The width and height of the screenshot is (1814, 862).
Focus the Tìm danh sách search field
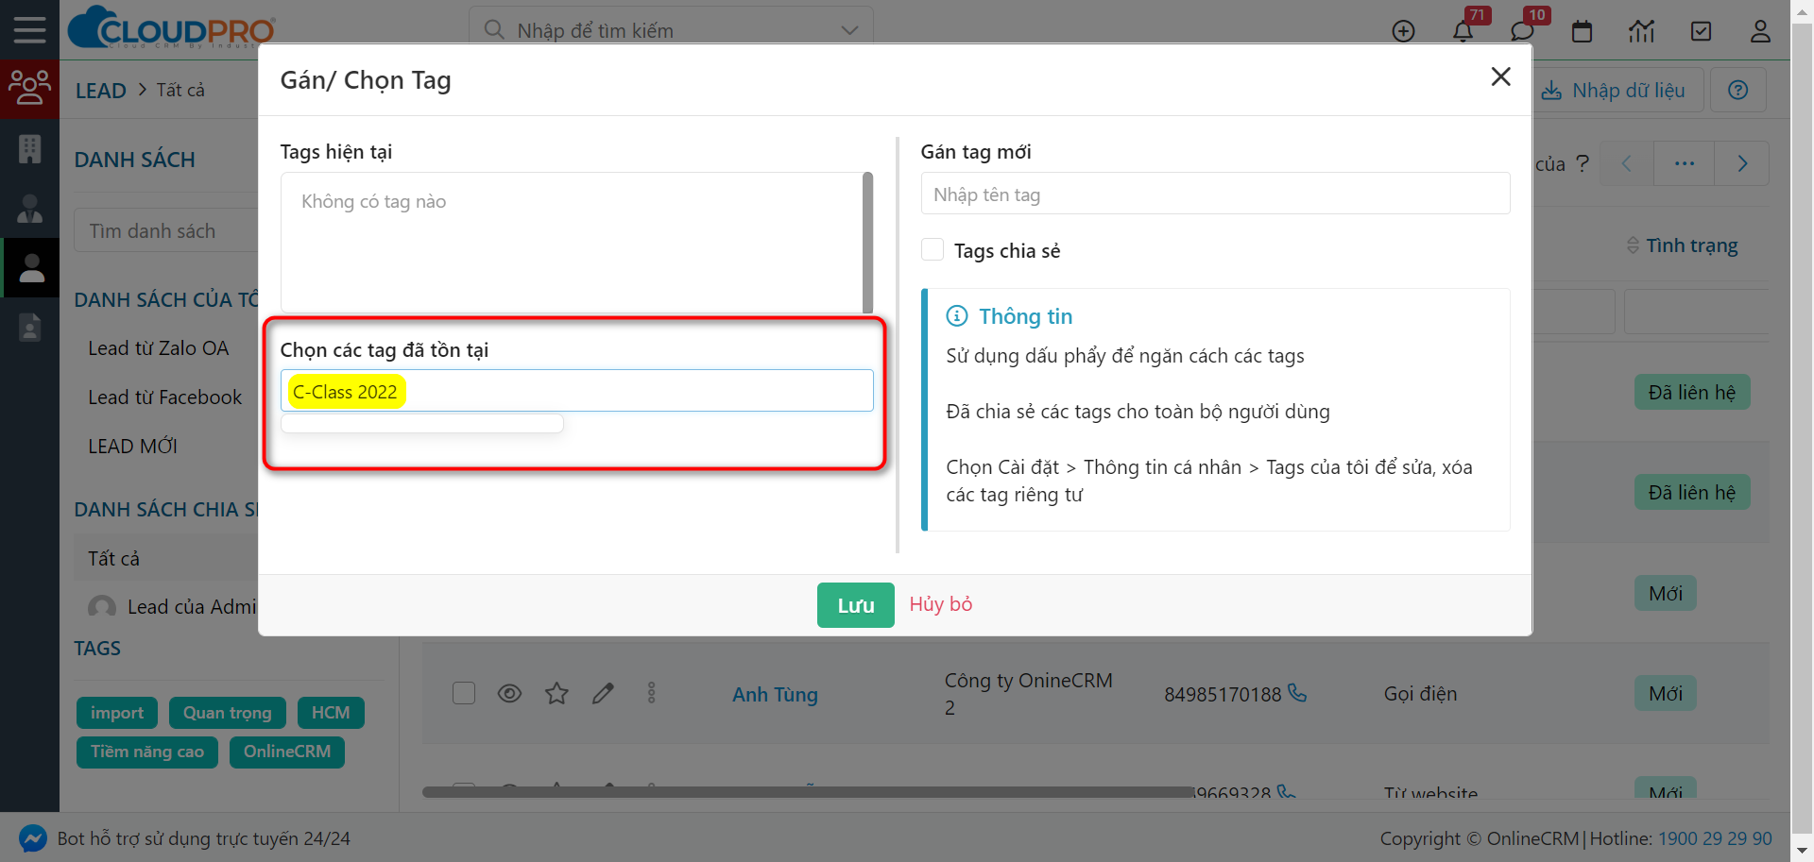click(166, 230)
